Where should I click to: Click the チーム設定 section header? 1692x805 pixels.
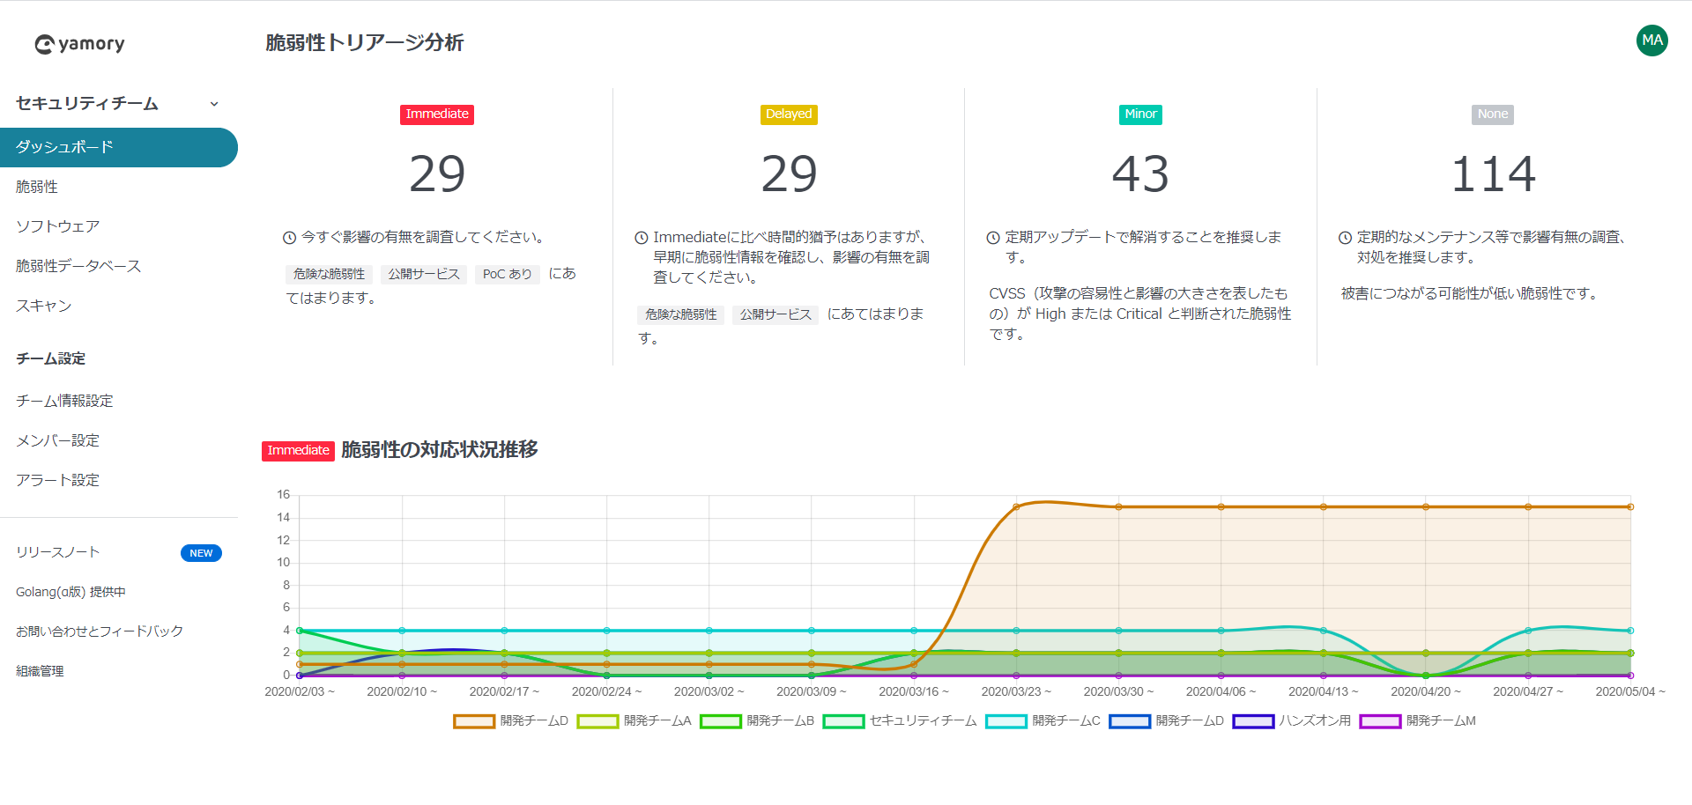51,358
